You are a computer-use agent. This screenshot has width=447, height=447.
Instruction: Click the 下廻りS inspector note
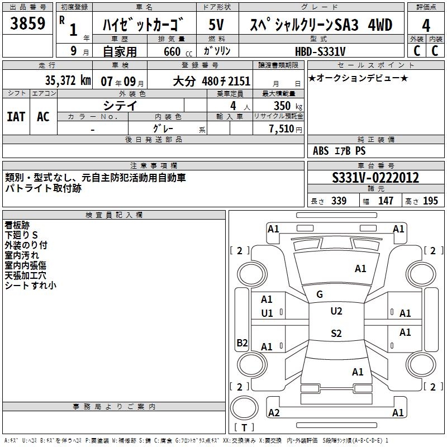(x=21, y=235)
